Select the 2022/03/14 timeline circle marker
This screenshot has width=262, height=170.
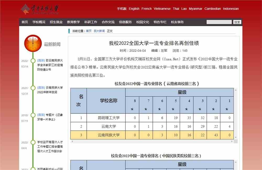point(33,61)
